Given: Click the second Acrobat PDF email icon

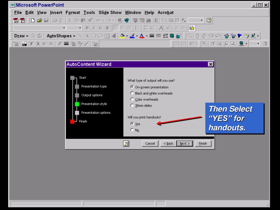Looking at the screenshot, I should point(23,20).
